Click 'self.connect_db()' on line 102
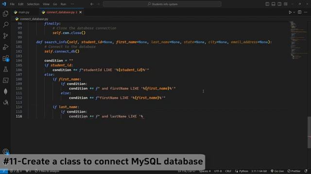 pyautogui.click(x=62, y=52)
